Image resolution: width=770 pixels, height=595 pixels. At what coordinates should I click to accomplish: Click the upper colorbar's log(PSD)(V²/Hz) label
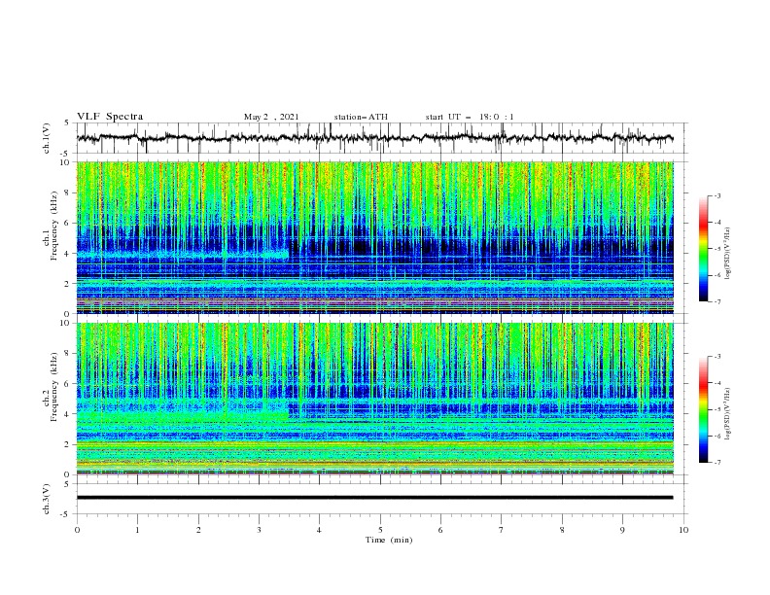[x=727, y=254]
